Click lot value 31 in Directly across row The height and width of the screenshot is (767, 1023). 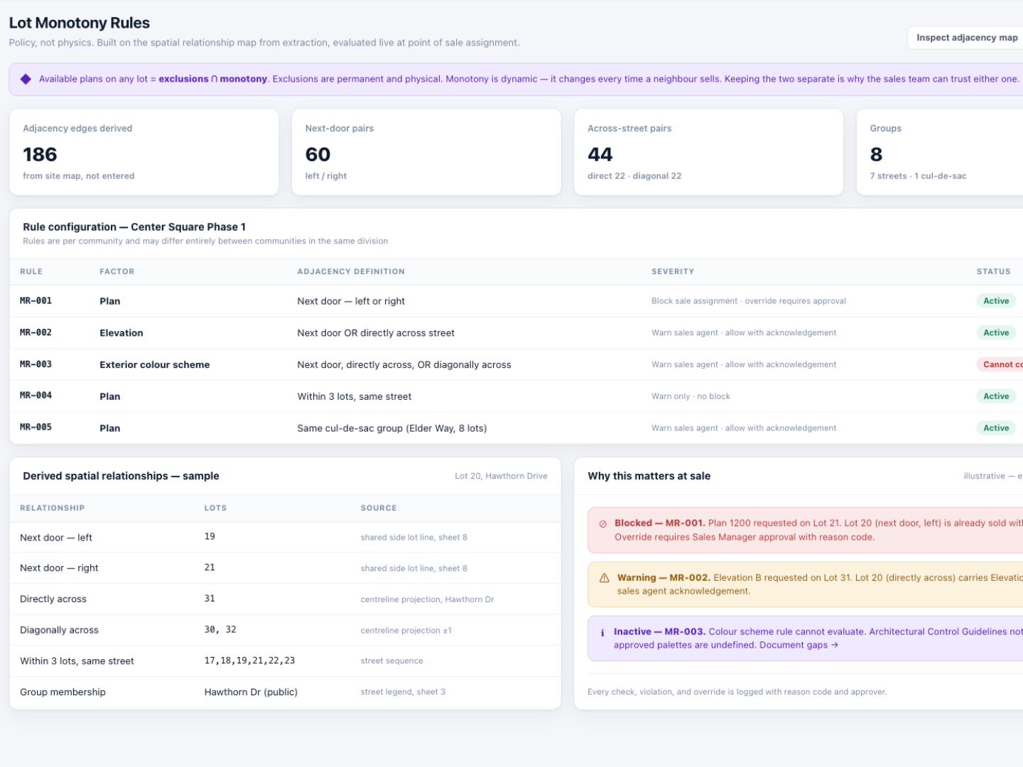(x=210, y=599)
